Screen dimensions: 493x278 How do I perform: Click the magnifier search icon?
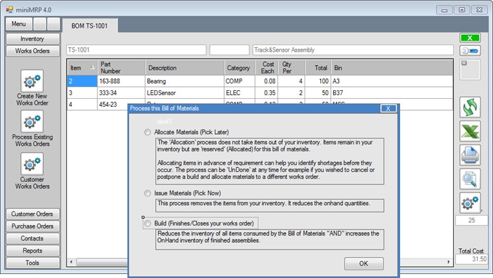pyautogui.click(x=470, y=178)
